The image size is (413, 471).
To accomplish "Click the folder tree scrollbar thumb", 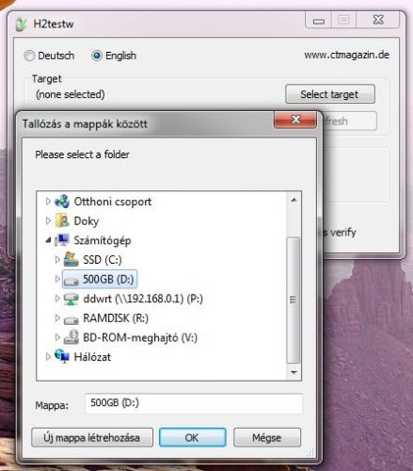I will pyautogui.click(x=294, y=300).
